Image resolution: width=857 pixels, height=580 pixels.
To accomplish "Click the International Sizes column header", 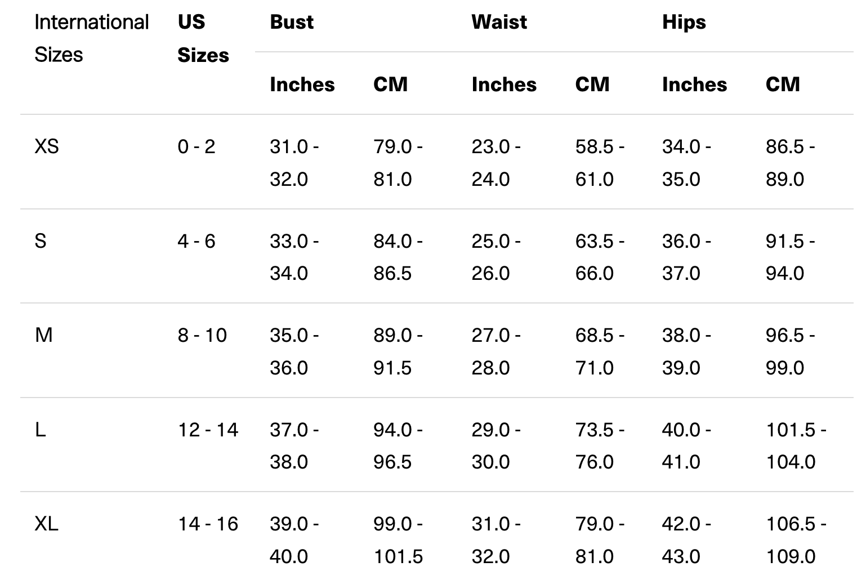I will [91, 38].
